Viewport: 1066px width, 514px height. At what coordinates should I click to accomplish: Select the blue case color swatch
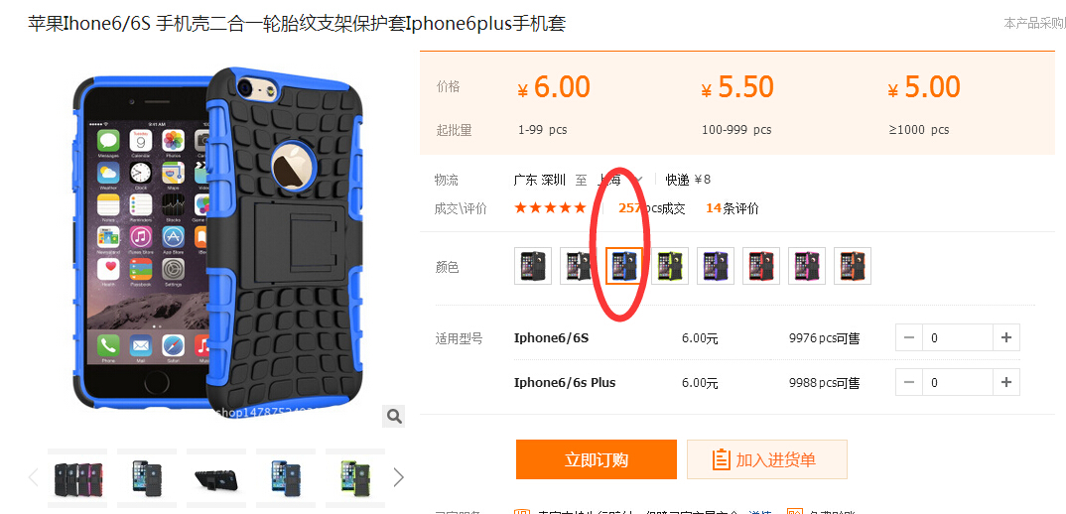[624, 266]
